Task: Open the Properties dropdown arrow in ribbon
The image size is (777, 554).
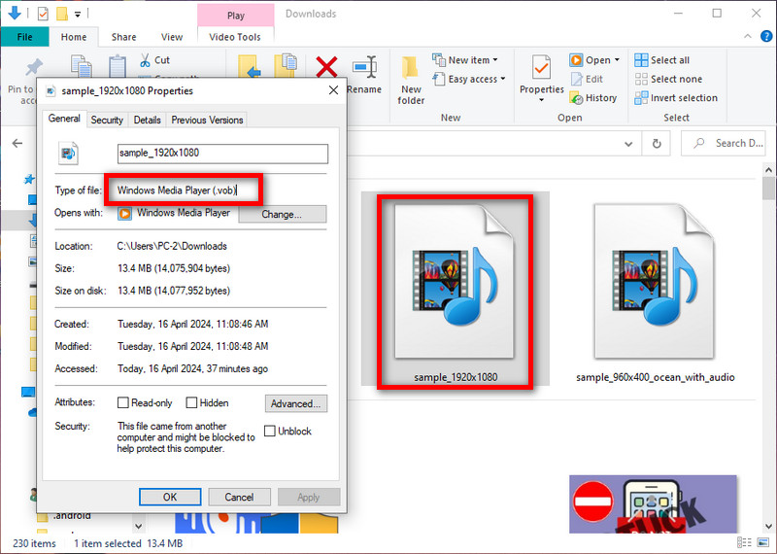Action: coord(541,100)
